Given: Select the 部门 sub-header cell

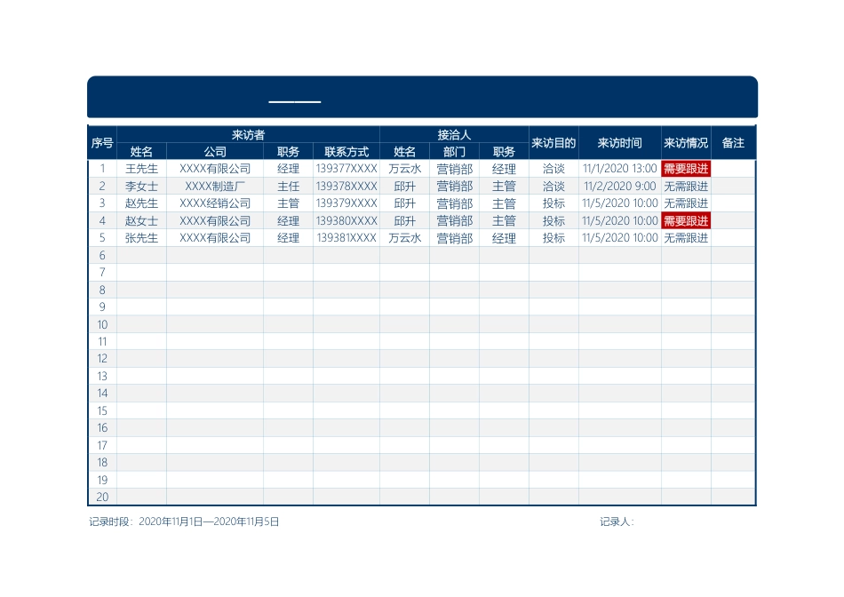Looking at the screenshot, I should [x=454, y=152].
